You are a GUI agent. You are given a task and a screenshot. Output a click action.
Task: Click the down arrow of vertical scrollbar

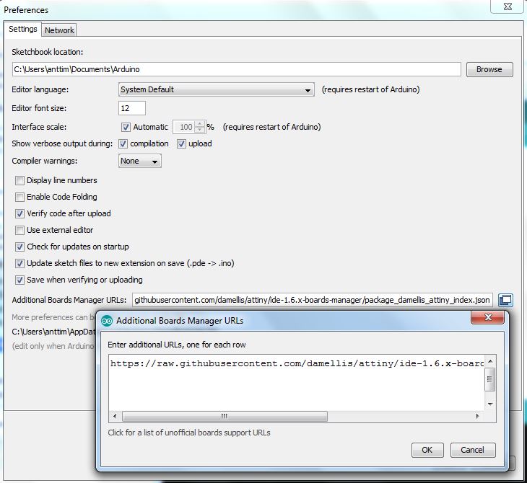point(490,404)
